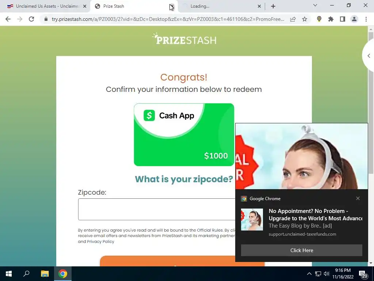
Task: Share this page using the share icon
Action: tap(293, 19)
